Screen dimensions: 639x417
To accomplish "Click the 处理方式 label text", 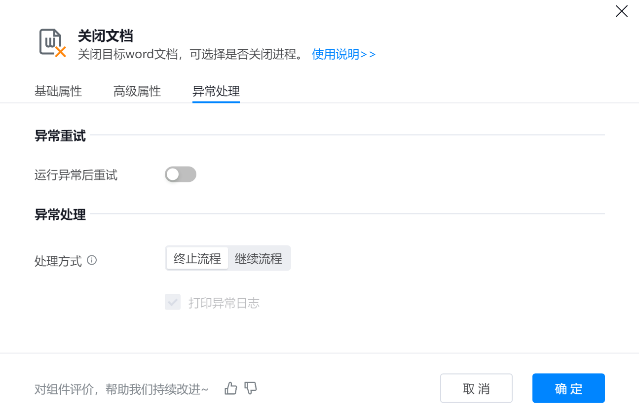I will 58,261.
